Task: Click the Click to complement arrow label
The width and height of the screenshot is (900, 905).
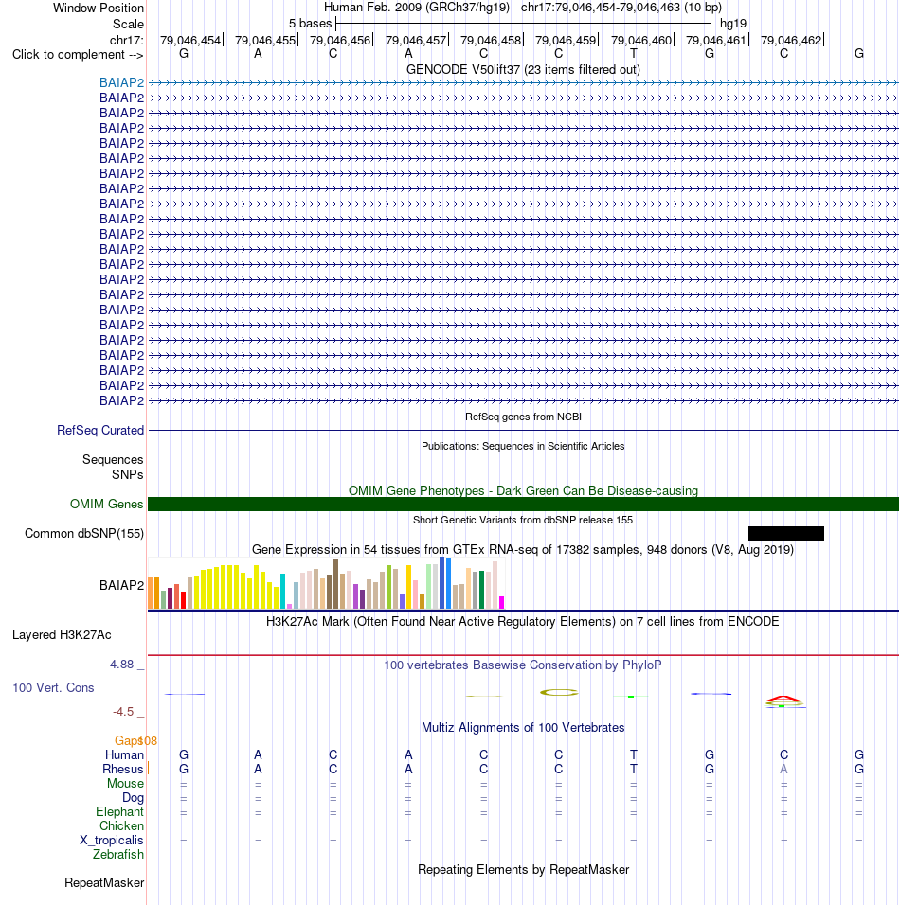Action: 78,54
